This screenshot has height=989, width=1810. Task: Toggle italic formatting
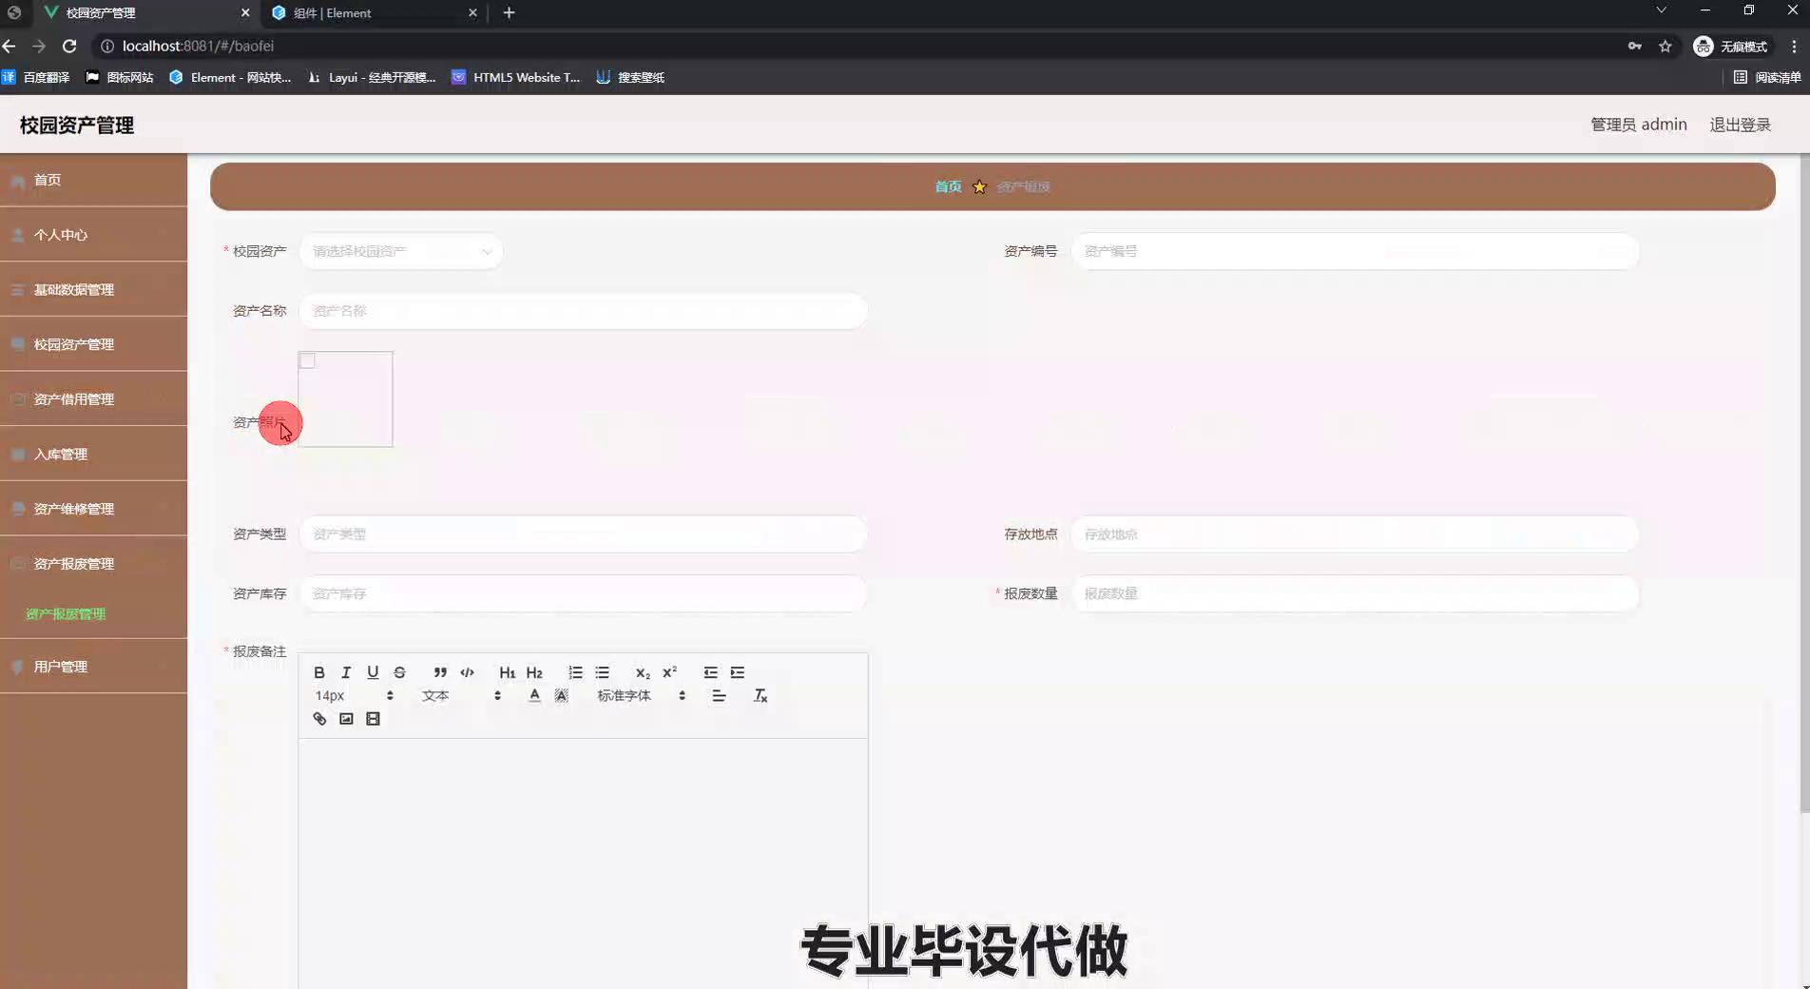pos(346,672)
